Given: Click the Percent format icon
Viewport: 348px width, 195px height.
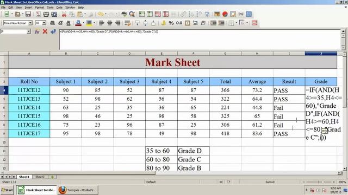Looking at the screenshot, I should click(x=171, y=23).
